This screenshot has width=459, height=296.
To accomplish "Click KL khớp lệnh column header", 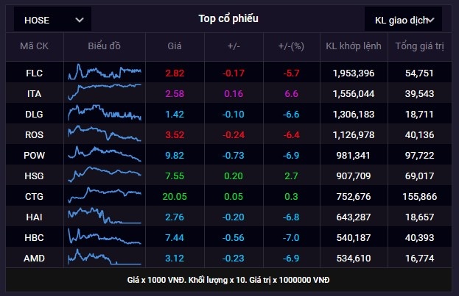I will click(353, 47).
